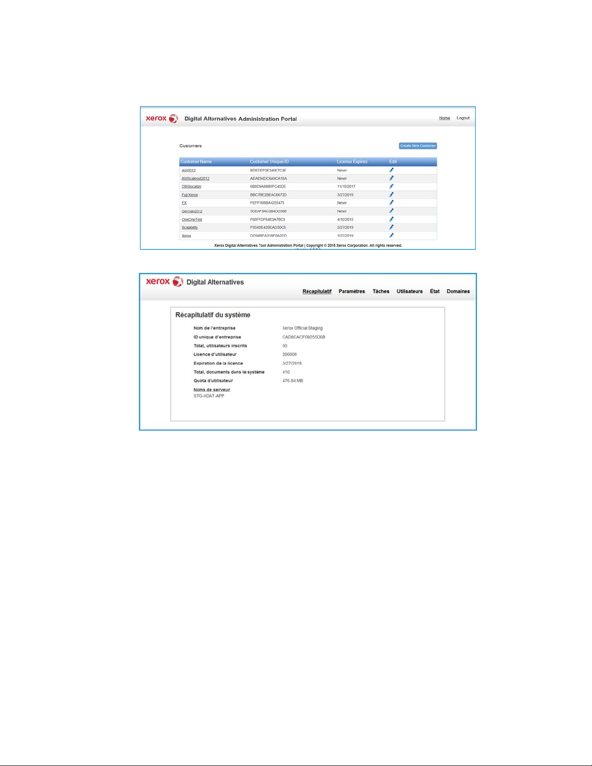Click the Edit column header
Screen dimensions: 592x766
pos(393,162)
